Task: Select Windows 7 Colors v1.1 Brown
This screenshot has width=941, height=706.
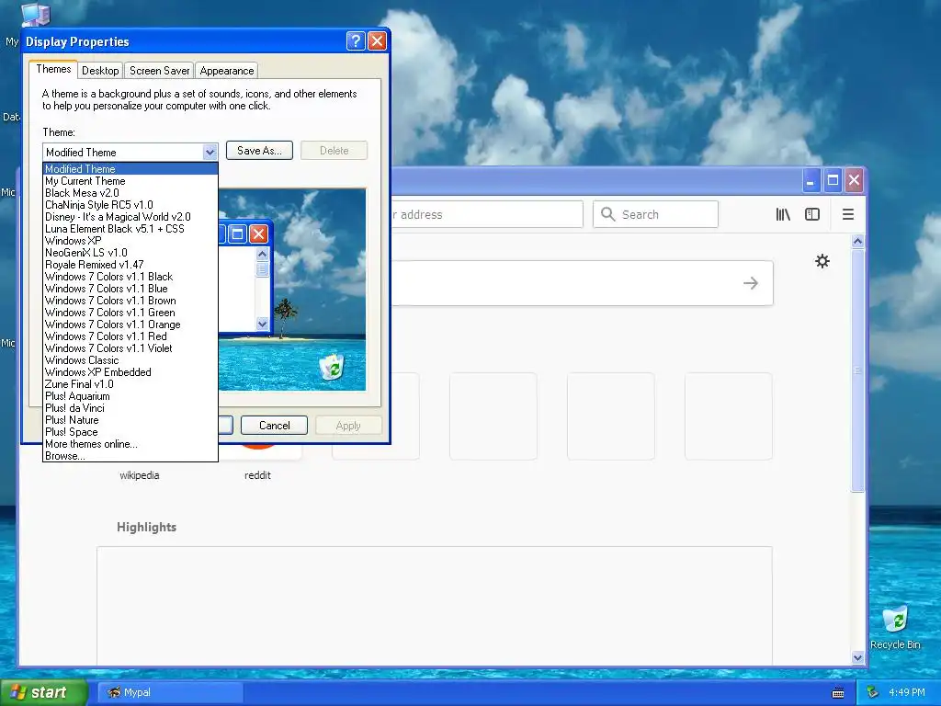Action: pos(130,301)
